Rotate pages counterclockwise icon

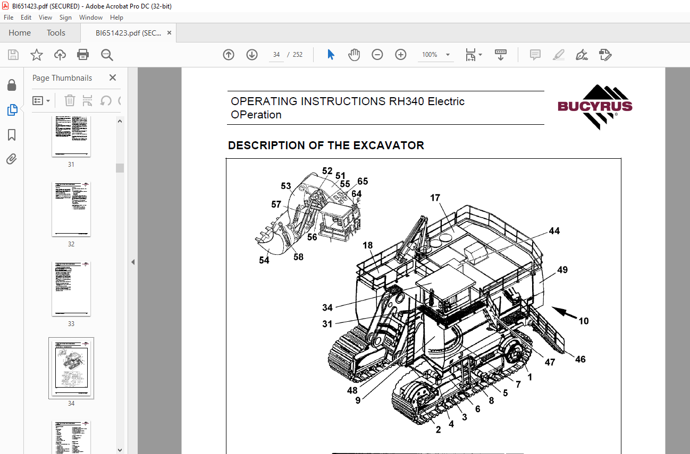[x=106, y=100]
